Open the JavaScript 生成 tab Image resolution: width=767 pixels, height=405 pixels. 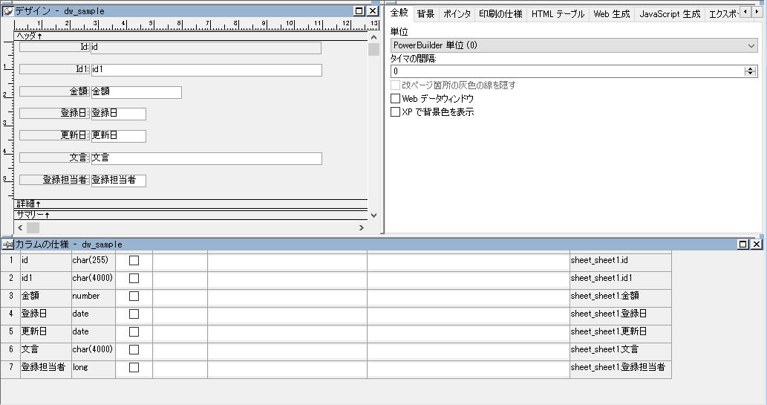pyautogui.click(x=670, y=14)
